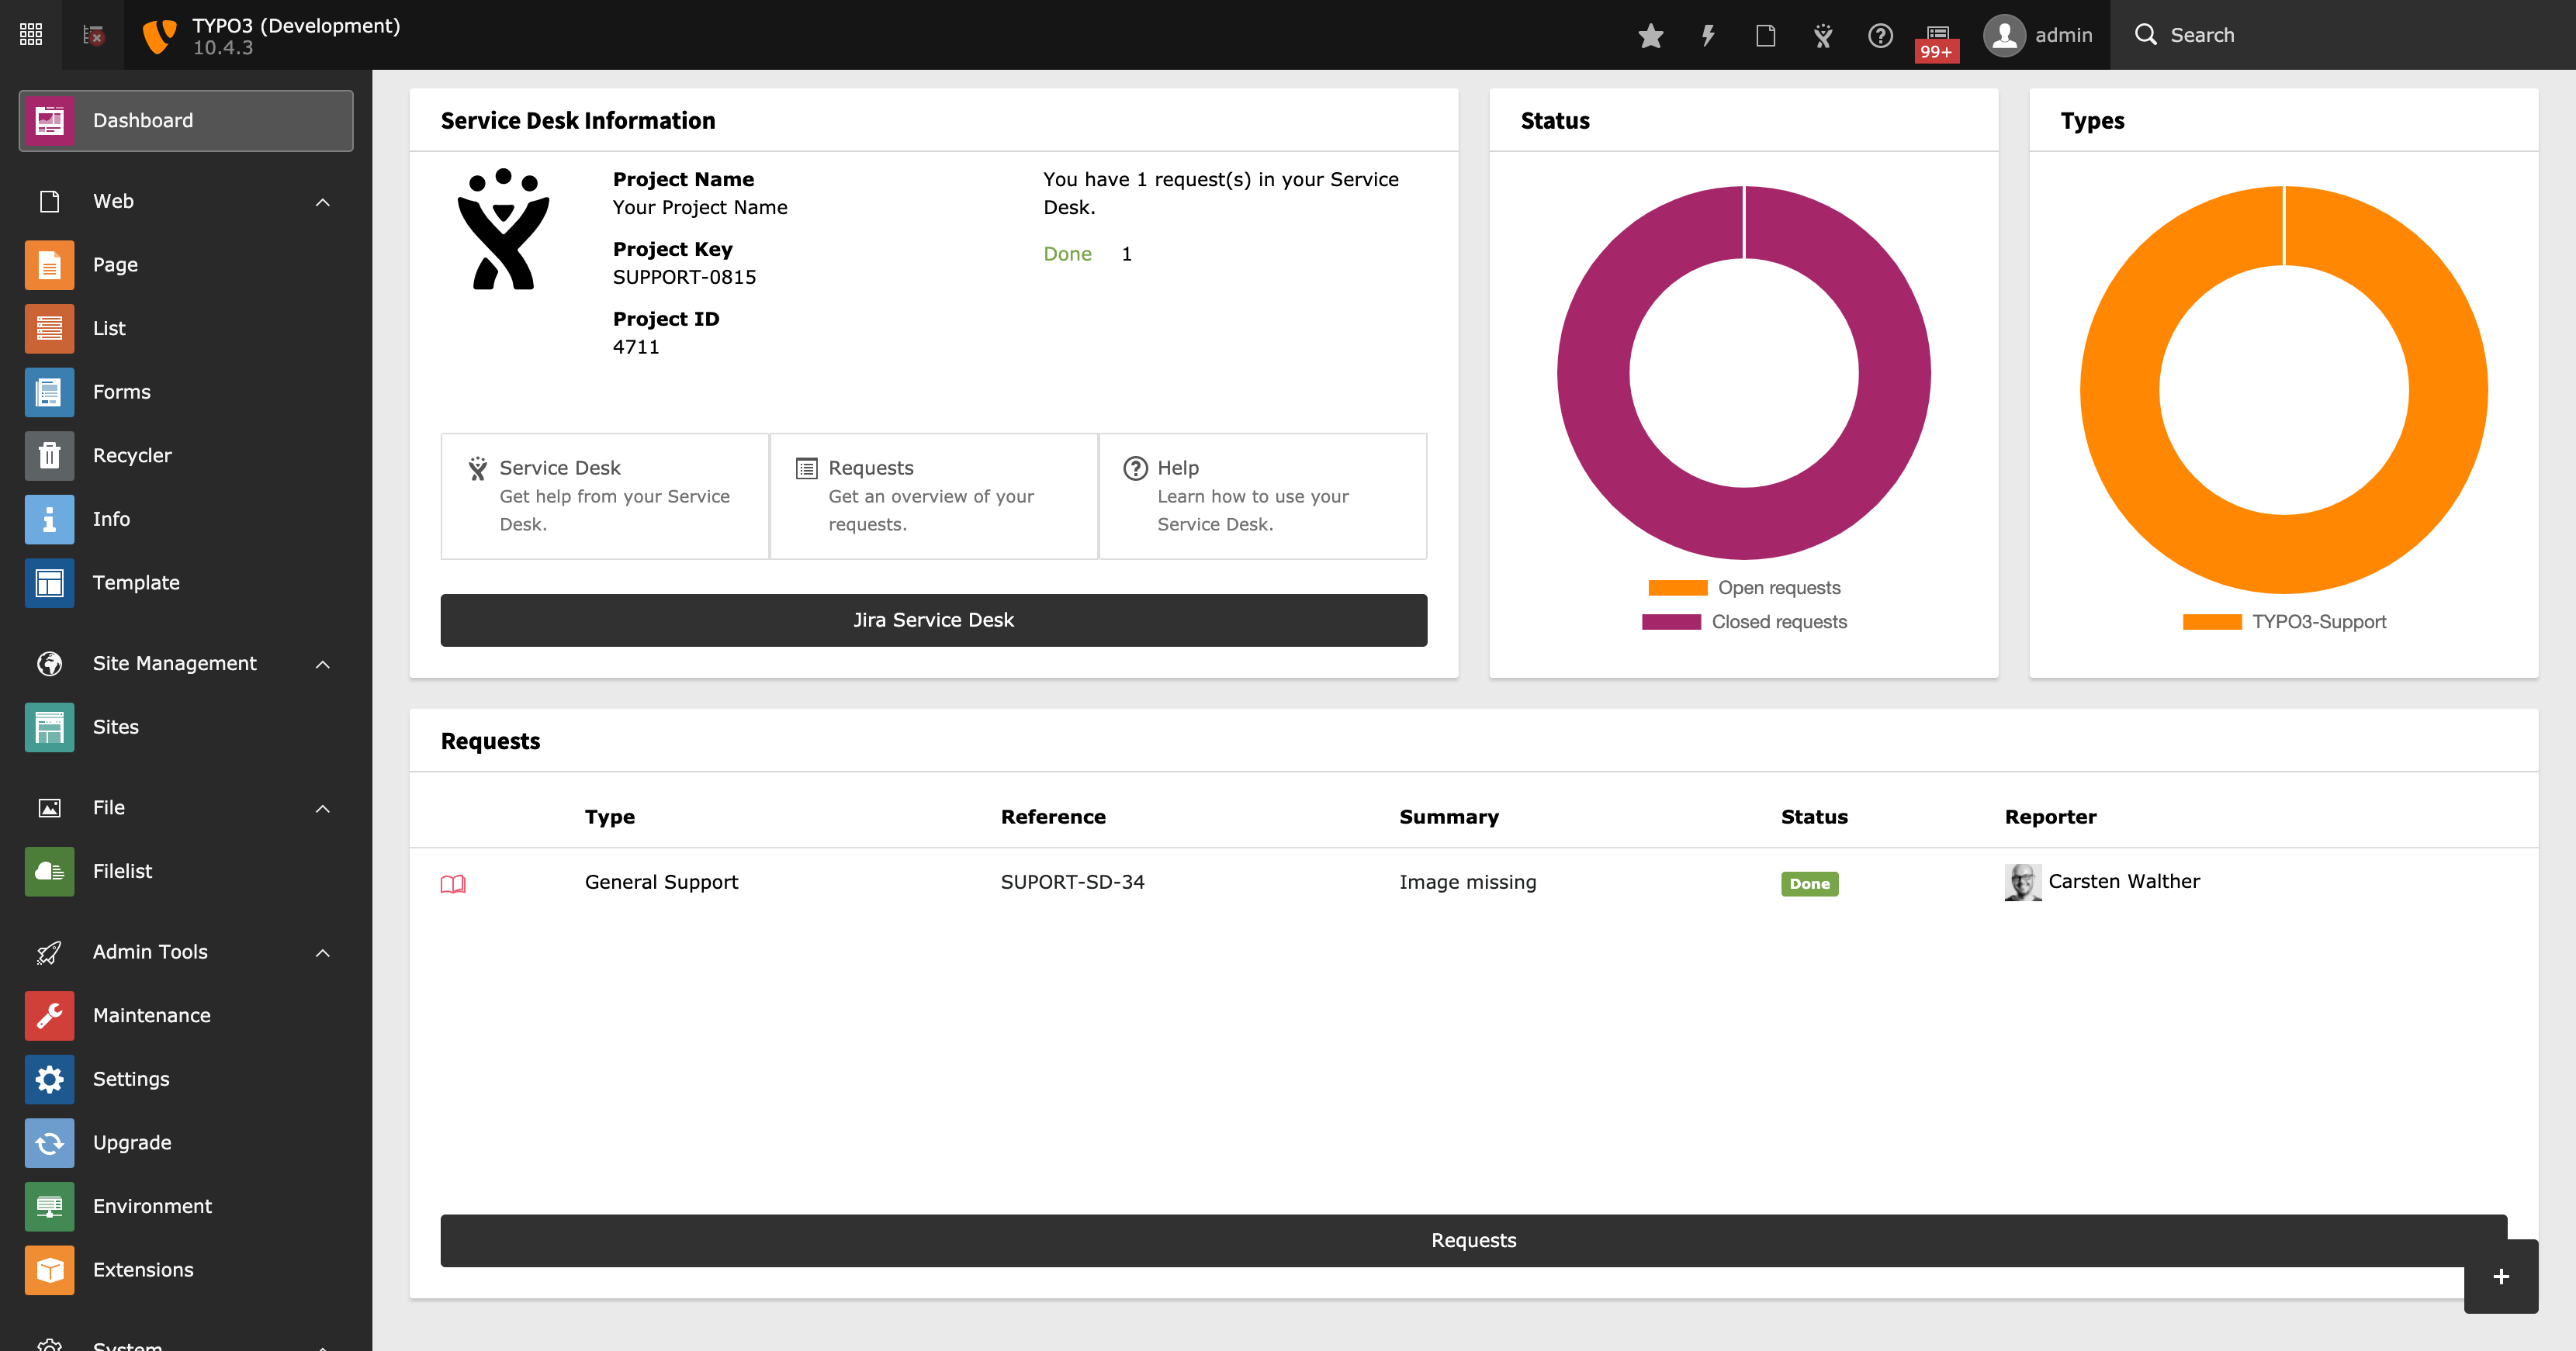Screen dimensions: 2576x1351
Task: Click the bottom Requests button
Action: [1473, 1241]
